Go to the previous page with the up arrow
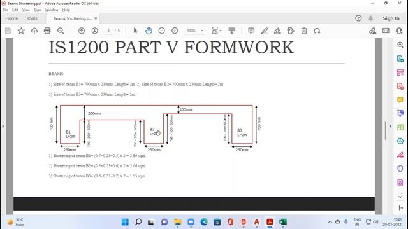408x229 pixels. tap(82, 31)
